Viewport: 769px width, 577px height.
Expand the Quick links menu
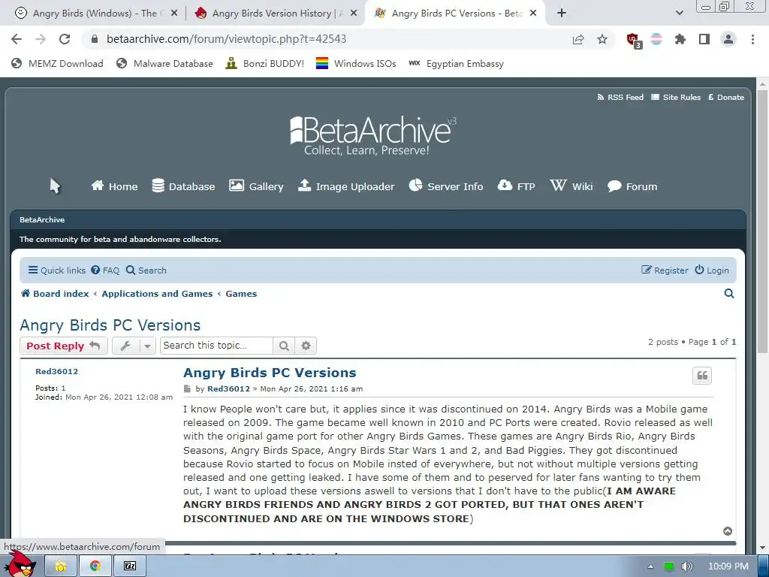[57, 270]
